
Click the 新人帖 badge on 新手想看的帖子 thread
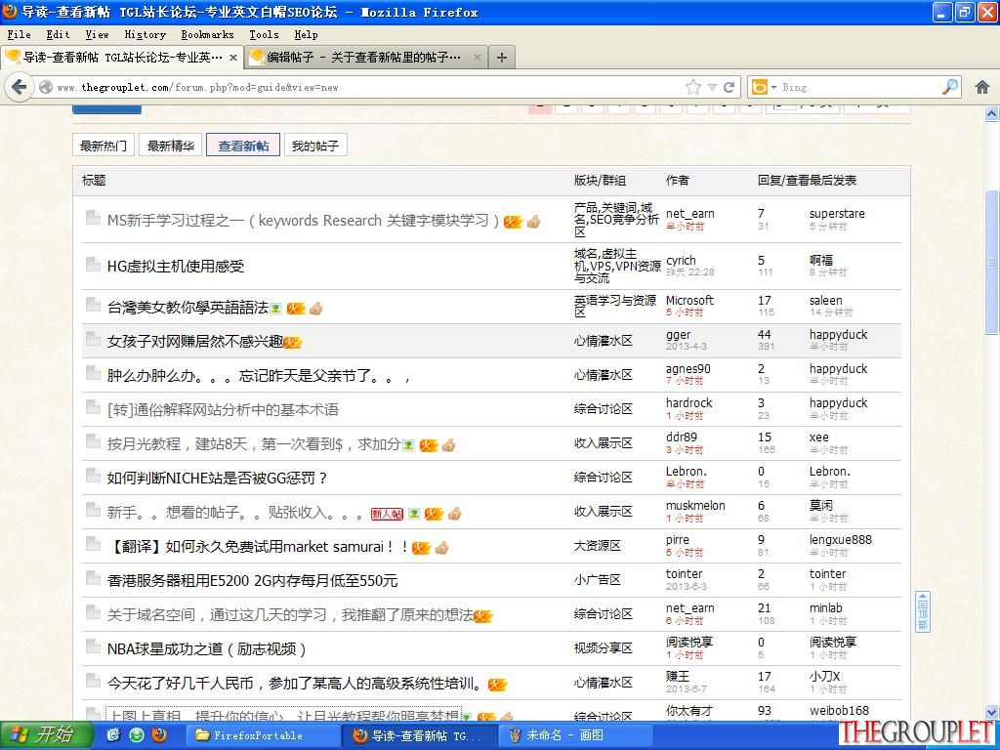(387, 514)
